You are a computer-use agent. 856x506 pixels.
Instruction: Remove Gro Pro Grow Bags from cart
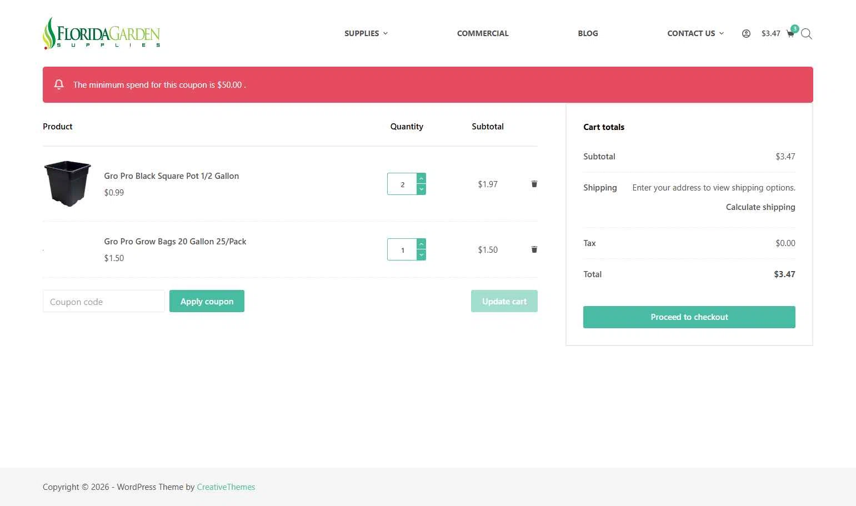[534, 249]
